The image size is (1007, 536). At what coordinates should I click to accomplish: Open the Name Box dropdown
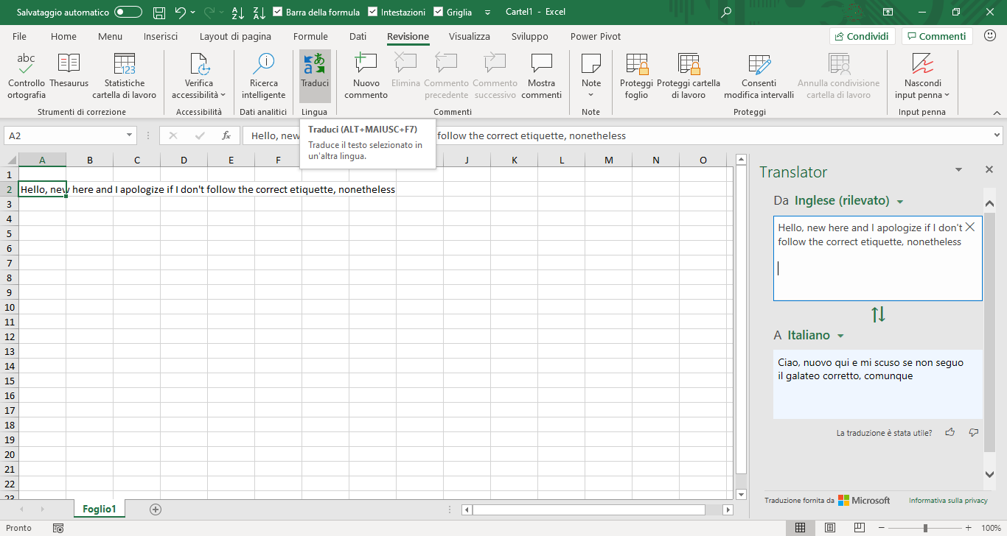coord(130,135)
